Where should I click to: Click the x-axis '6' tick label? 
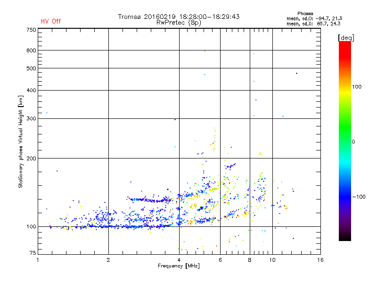[x=220, y=260]
